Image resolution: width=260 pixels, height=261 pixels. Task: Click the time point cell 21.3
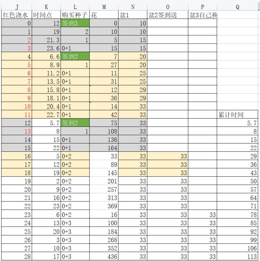(x=46, y=40)
